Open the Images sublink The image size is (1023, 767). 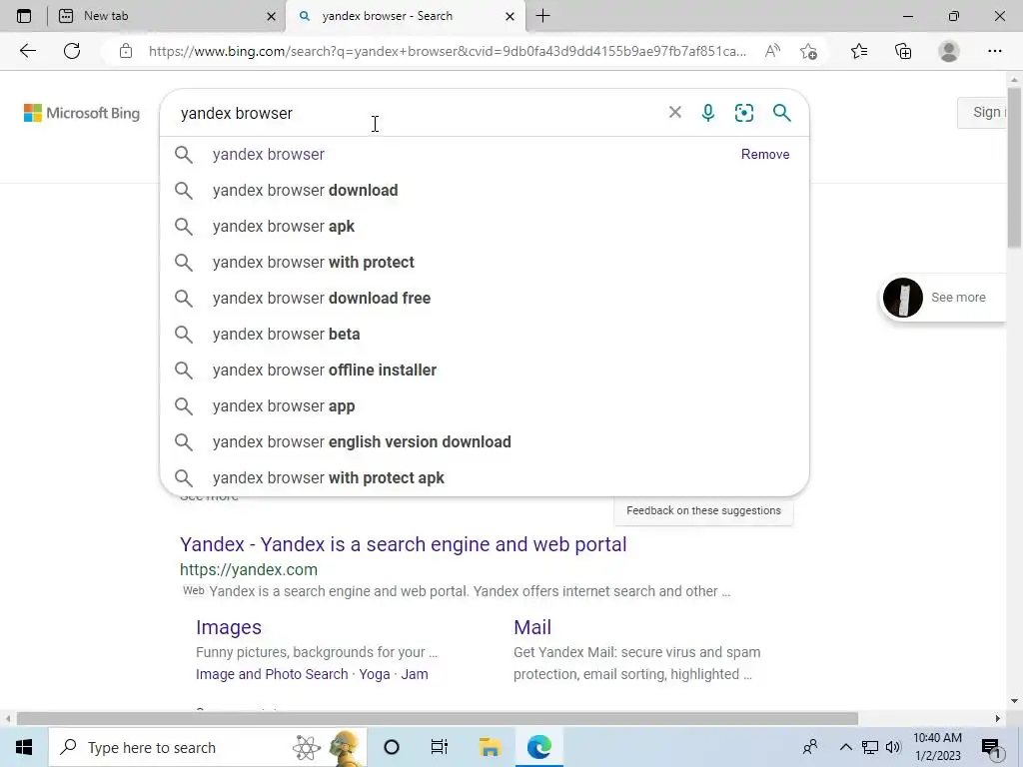229,627
